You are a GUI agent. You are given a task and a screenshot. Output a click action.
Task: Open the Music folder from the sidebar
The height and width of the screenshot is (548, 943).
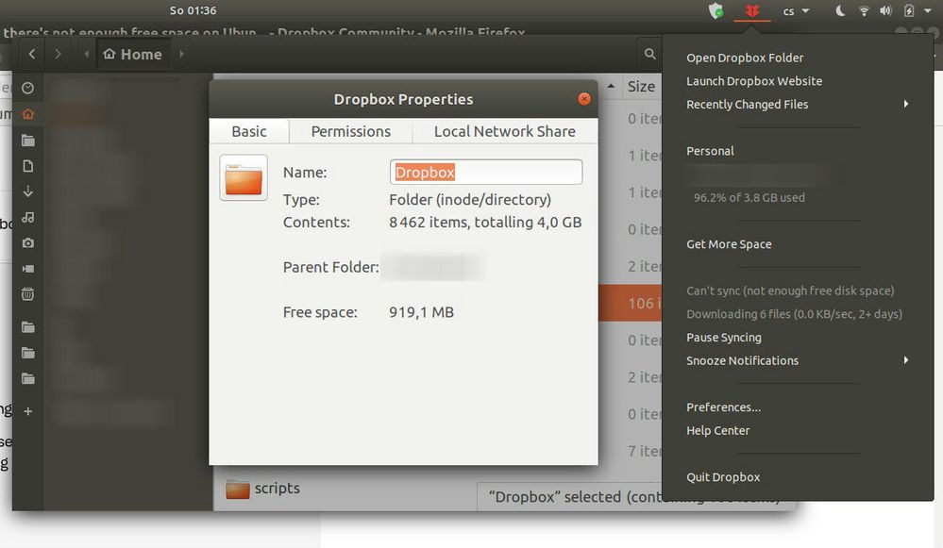[x=27, y=217]
